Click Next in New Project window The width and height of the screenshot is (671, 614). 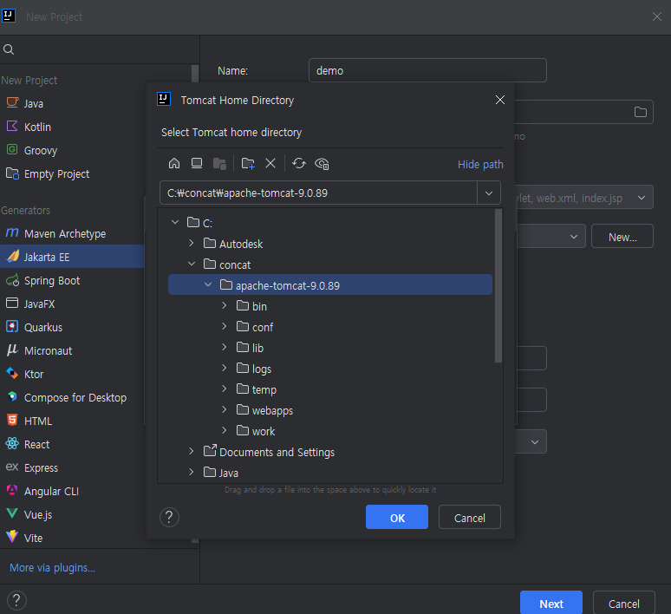tap(551, 603)
